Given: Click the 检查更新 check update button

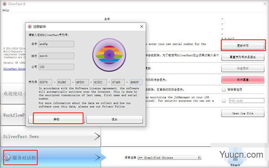Looking at the screenshot, I should pyautogui.click(x=243, y=68).
